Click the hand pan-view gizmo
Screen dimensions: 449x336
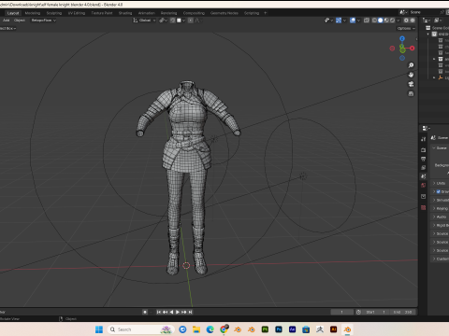[411, 75]
